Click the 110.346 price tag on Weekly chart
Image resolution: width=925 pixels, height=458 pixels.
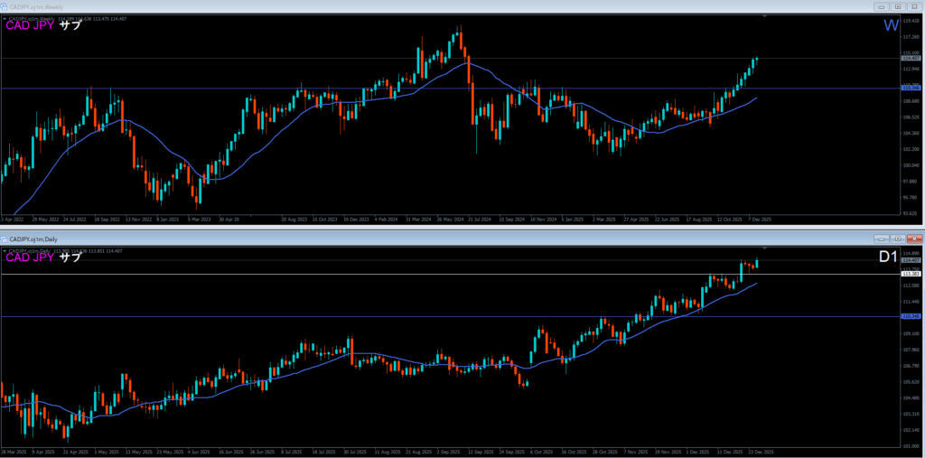[911, 89]
